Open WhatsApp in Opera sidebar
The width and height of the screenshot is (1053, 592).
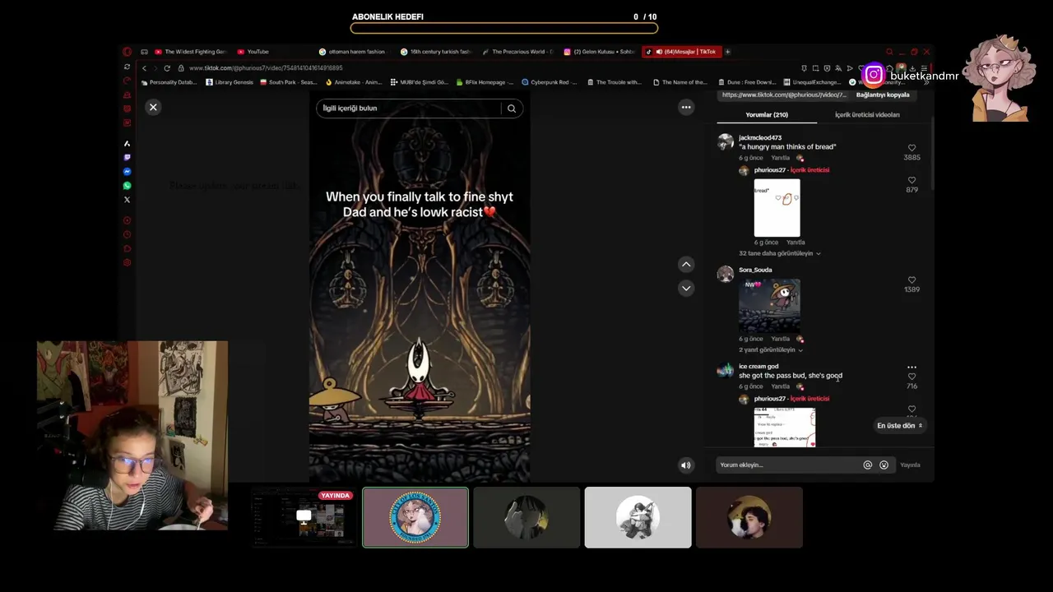click(x=127, y=186)
